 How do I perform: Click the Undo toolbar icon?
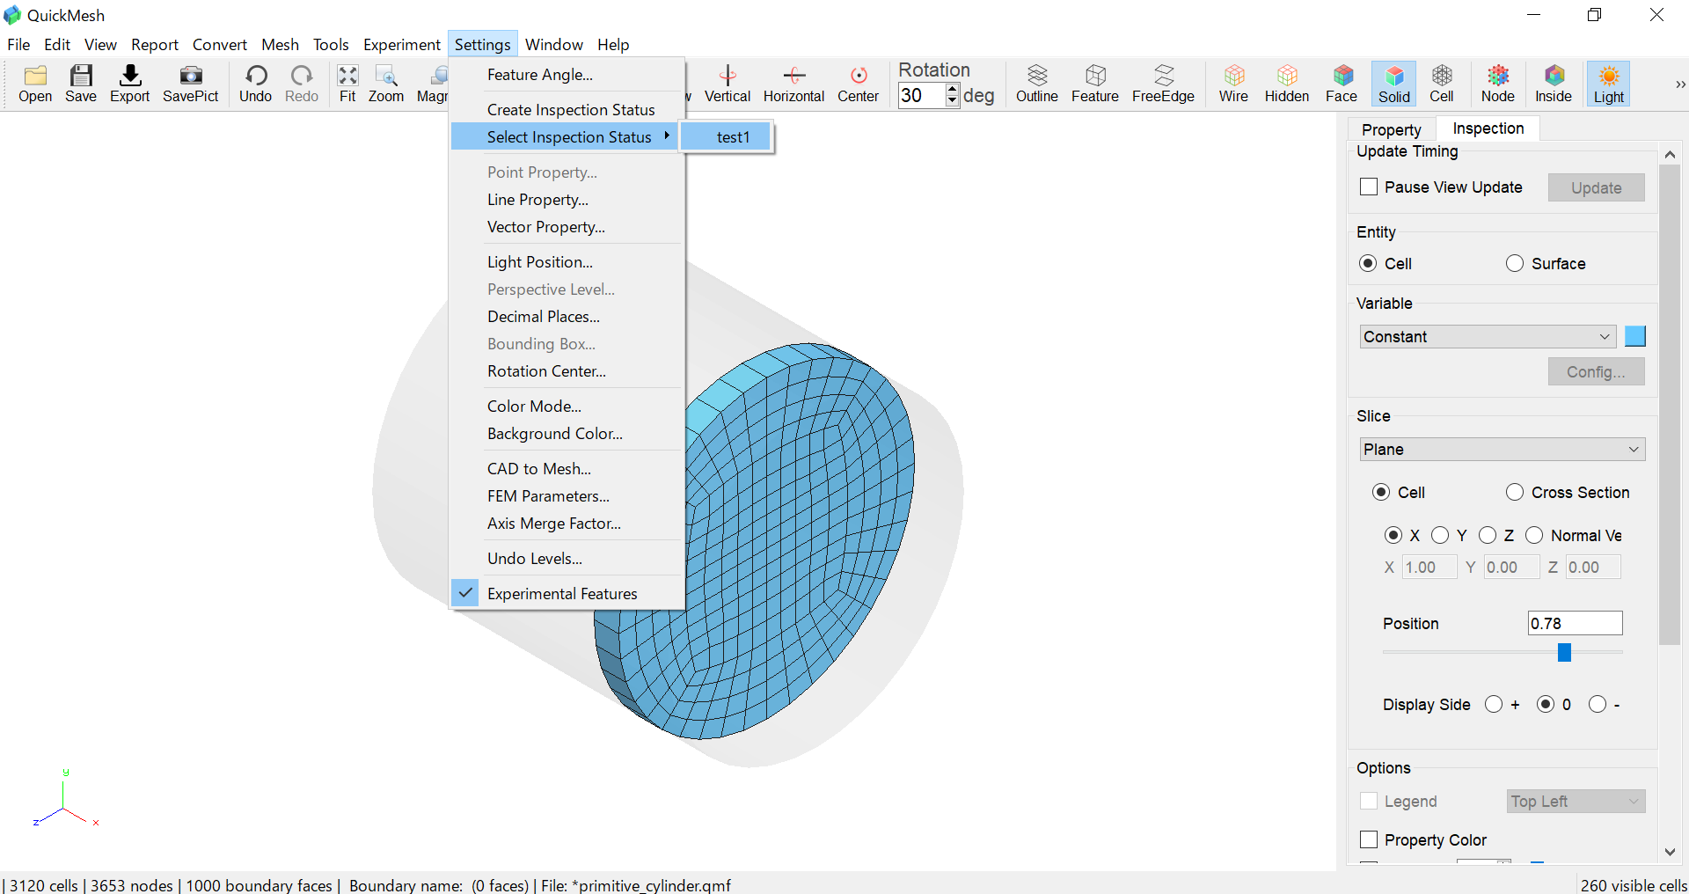pyautogui.click(x=256, y=84)
